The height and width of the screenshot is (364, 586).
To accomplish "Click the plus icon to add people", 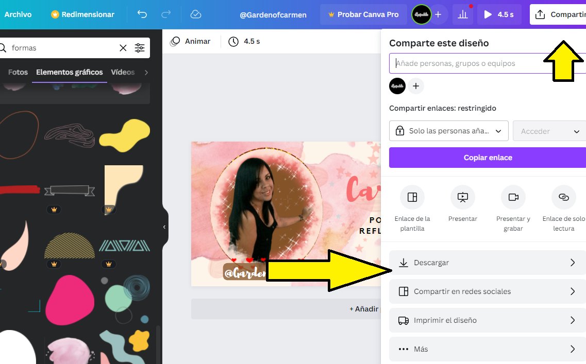I will (x=416, y=86).
